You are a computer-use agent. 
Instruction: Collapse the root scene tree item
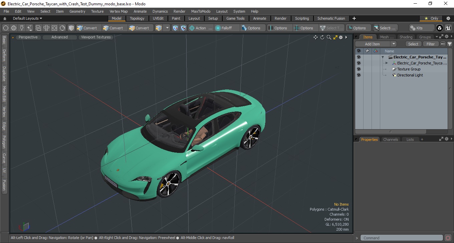click(x=383, y=57)
